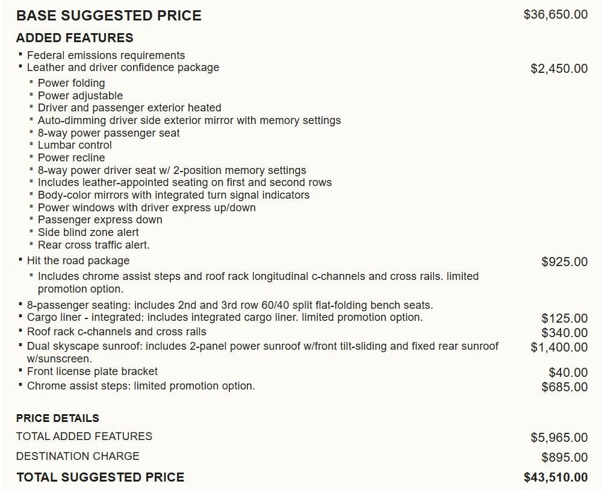Select the Side blind zone alert item
Image resolution: width=602 pixels, height=490 pixels.
click(88, 232)
